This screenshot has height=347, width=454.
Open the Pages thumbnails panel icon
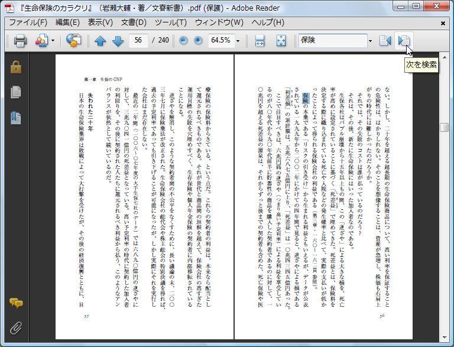click(x=16, y=92)
